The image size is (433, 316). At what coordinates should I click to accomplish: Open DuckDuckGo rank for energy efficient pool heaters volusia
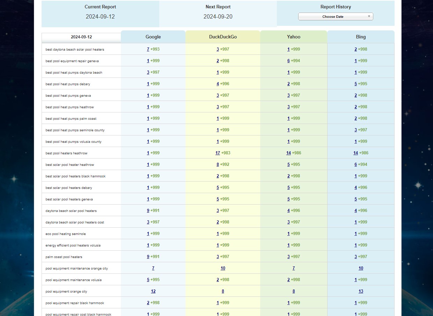pyautogui.click(x=218, y=245)
